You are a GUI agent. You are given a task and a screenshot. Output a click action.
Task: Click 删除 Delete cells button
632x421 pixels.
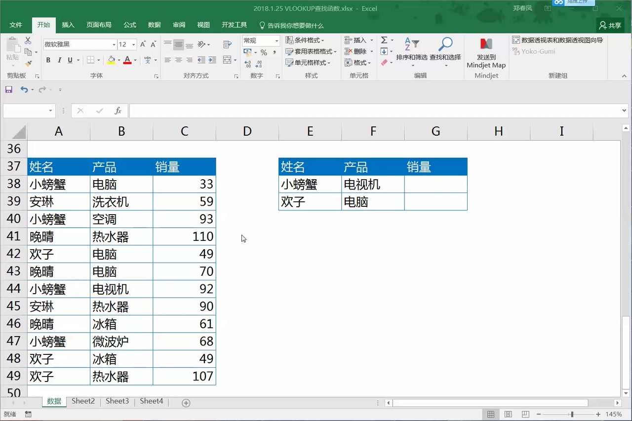[x=359, y=51]
